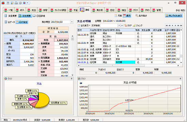Switch the summary to 全データ mode
Screen dimensions: 187x122
click(x=10, y=22)
